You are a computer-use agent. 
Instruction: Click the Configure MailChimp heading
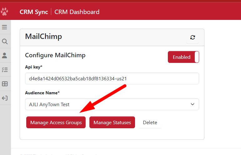tap(55, 55)
